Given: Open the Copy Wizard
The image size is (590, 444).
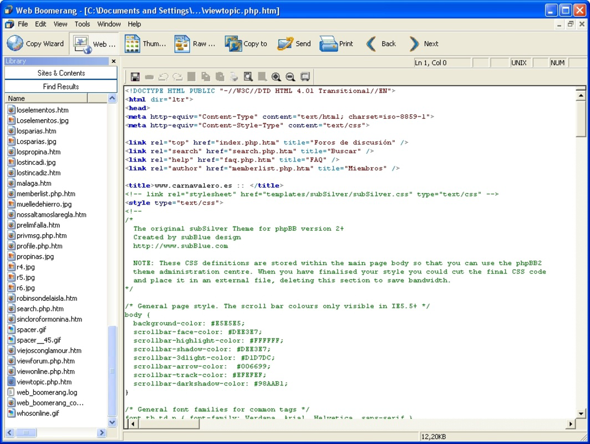Looking at the screenshot, I should click(x=35, y=44).
